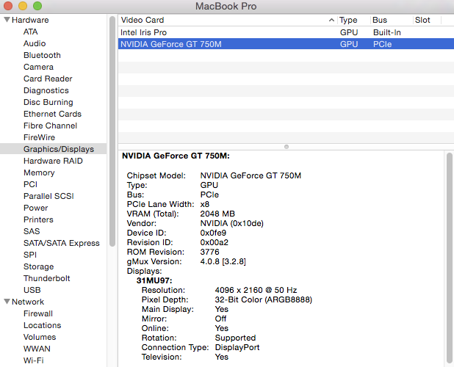Click the Built-In bus cell

coord(387,32)
